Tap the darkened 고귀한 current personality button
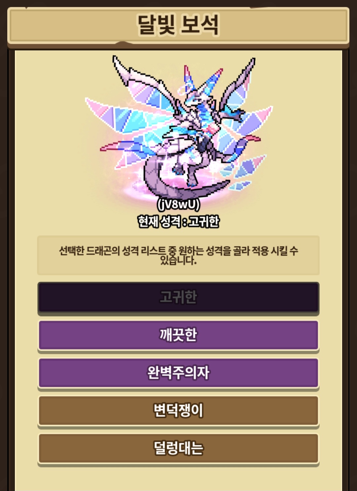This screenshot has height=491, width=357. coord(178,297)
